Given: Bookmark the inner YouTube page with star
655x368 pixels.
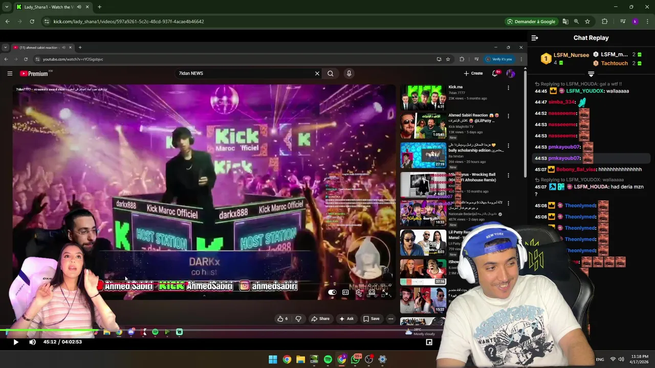Looking at the screenshot, I should pyautogui.click(x=448, y=59).
